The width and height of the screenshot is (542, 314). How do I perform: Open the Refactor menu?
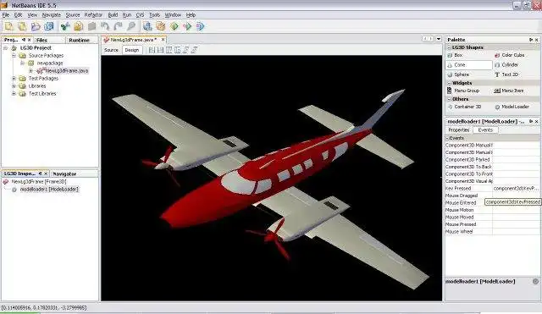(93, 15)
